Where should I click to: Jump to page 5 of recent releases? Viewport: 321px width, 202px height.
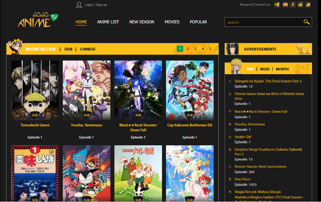point(211,49)
